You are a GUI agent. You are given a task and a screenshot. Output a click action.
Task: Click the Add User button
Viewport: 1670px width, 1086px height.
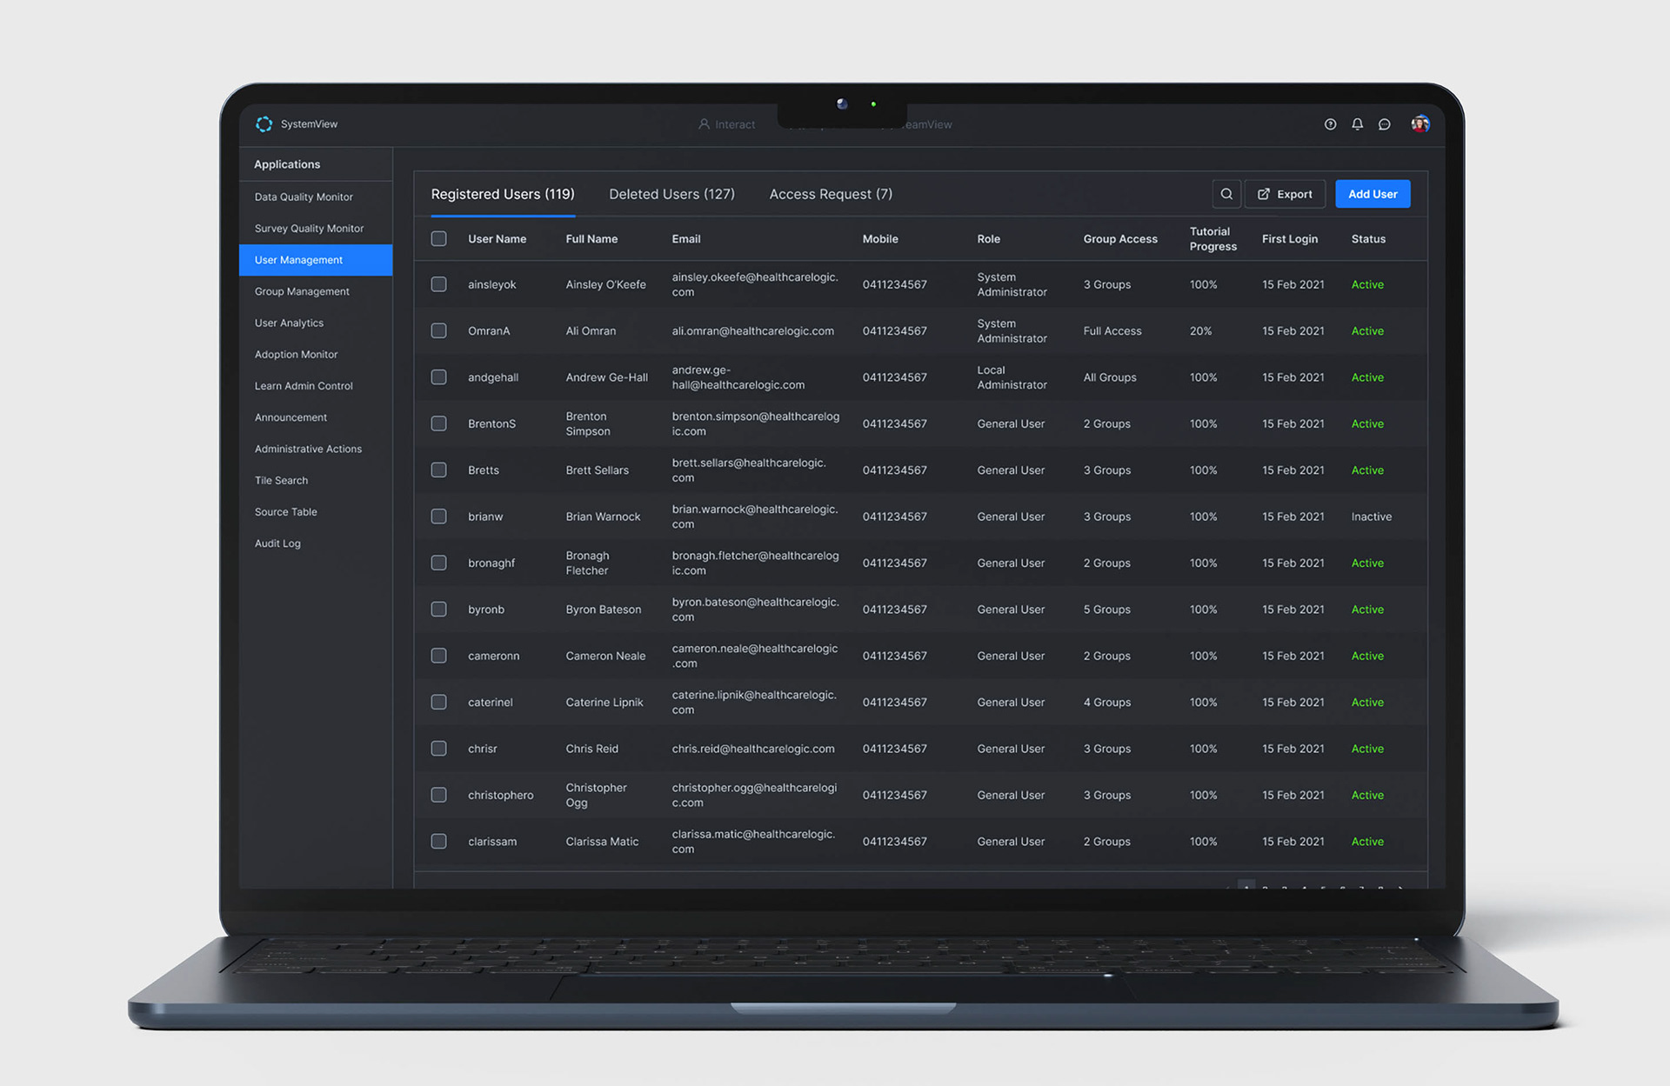click(1373, 194)
